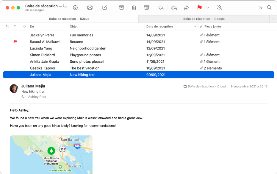Toggle read status with the envelope icon

90,7
